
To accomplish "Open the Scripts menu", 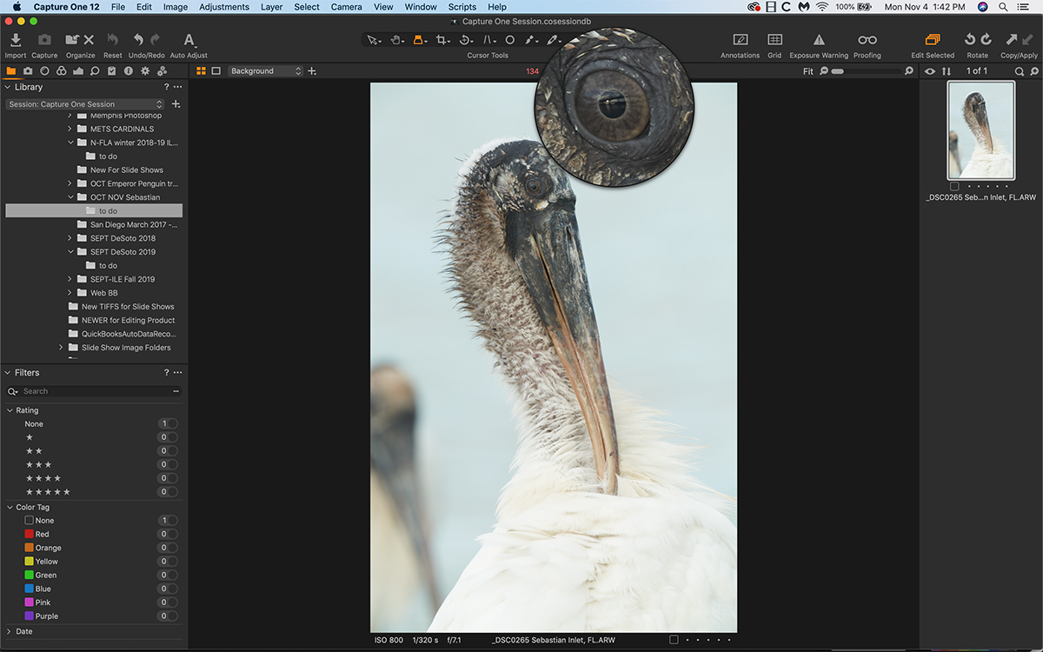I will coord(462,7).
